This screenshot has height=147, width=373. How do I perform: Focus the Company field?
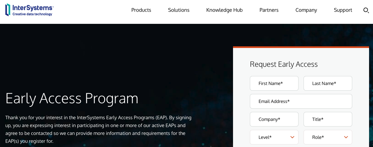click(x=274, y=119)
